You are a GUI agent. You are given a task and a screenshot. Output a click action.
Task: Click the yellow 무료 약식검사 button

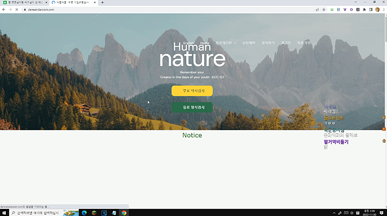pos(192,91)
